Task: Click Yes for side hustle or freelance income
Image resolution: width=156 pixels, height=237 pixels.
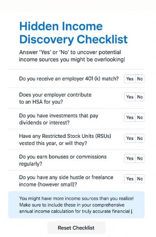Action: pyautogui.click(x=130, y=179)
